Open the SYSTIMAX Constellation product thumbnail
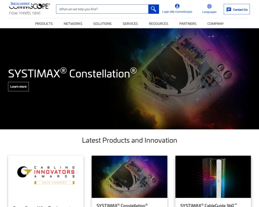259x207 pixels. (x=129, y=177)
